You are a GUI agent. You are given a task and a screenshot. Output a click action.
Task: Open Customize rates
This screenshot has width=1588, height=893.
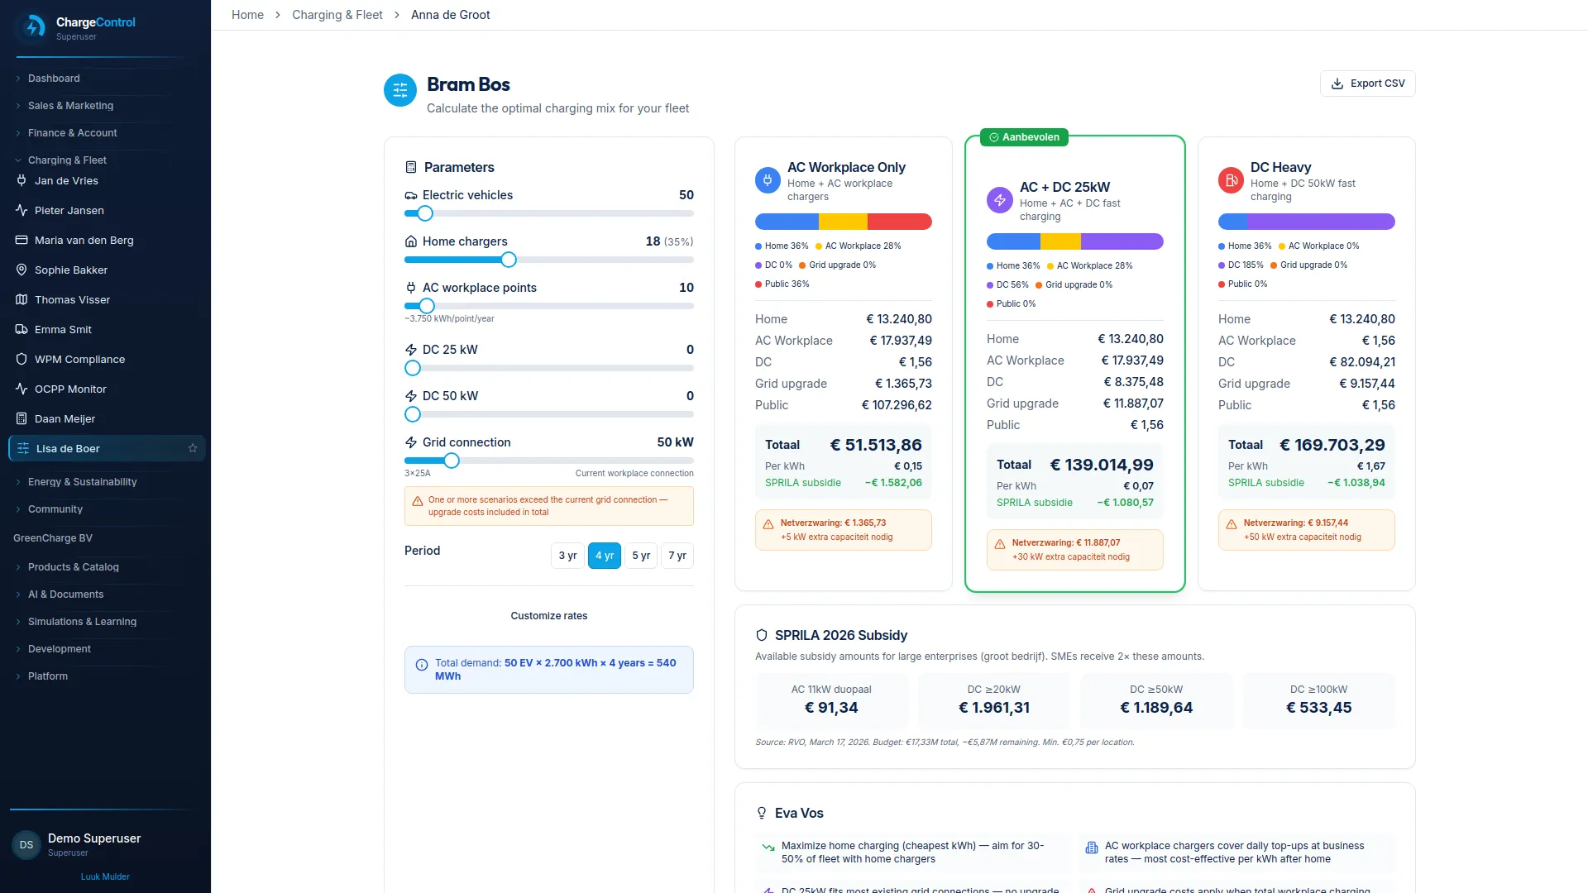click(x=549, y=616)
